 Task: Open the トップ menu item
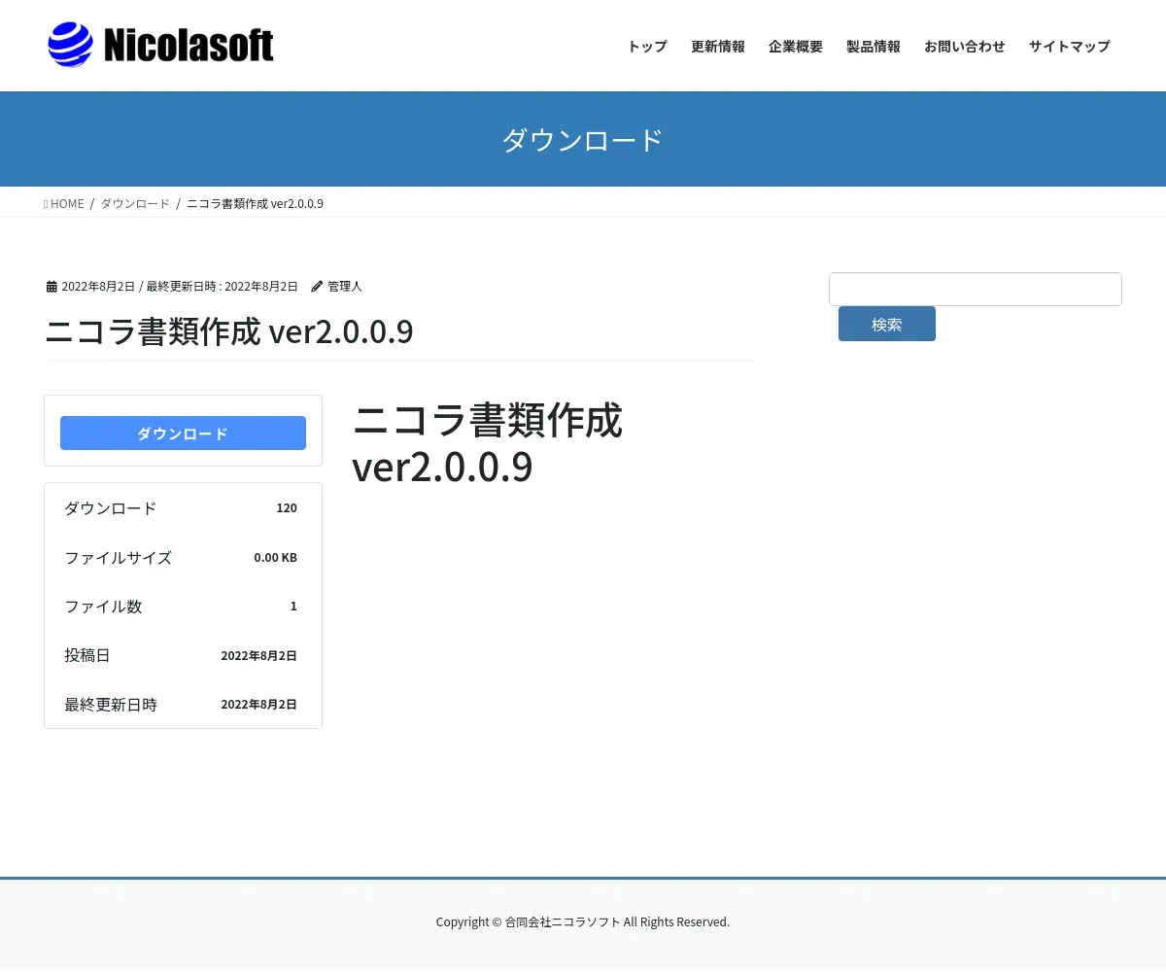point(647,47)
